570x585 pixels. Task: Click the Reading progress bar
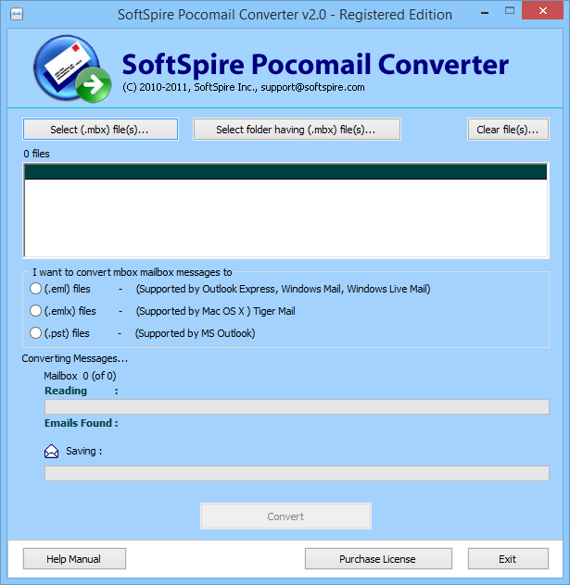pos(297,406)
